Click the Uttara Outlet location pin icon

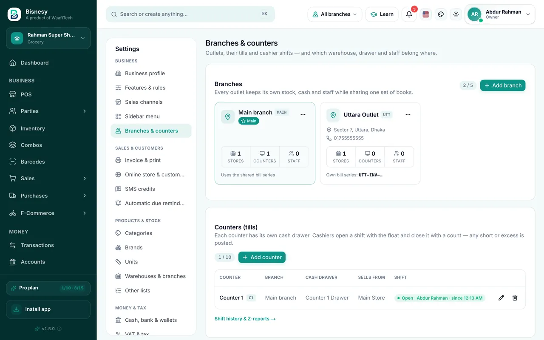(x=333, y=115)
